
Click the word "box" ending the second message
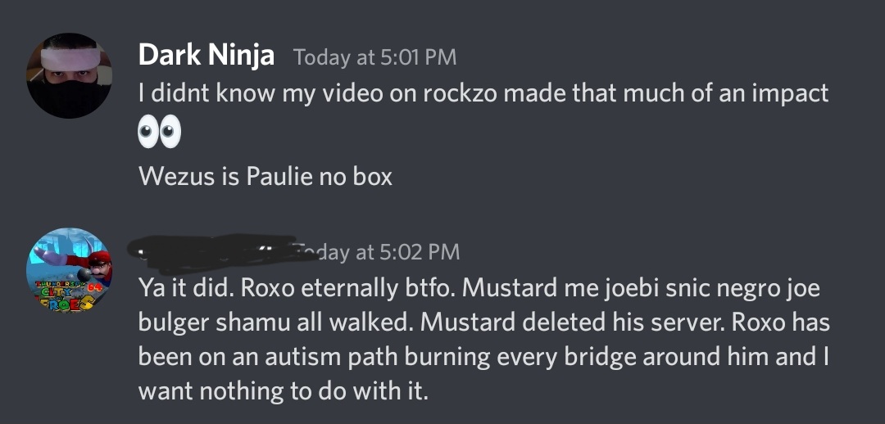click(x=373, y=176)
